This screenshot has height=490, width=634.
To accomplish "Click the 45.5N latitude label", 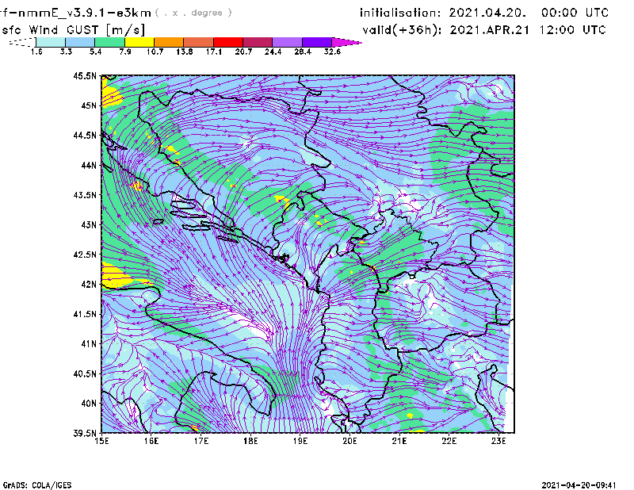I will tap(85, 75).
